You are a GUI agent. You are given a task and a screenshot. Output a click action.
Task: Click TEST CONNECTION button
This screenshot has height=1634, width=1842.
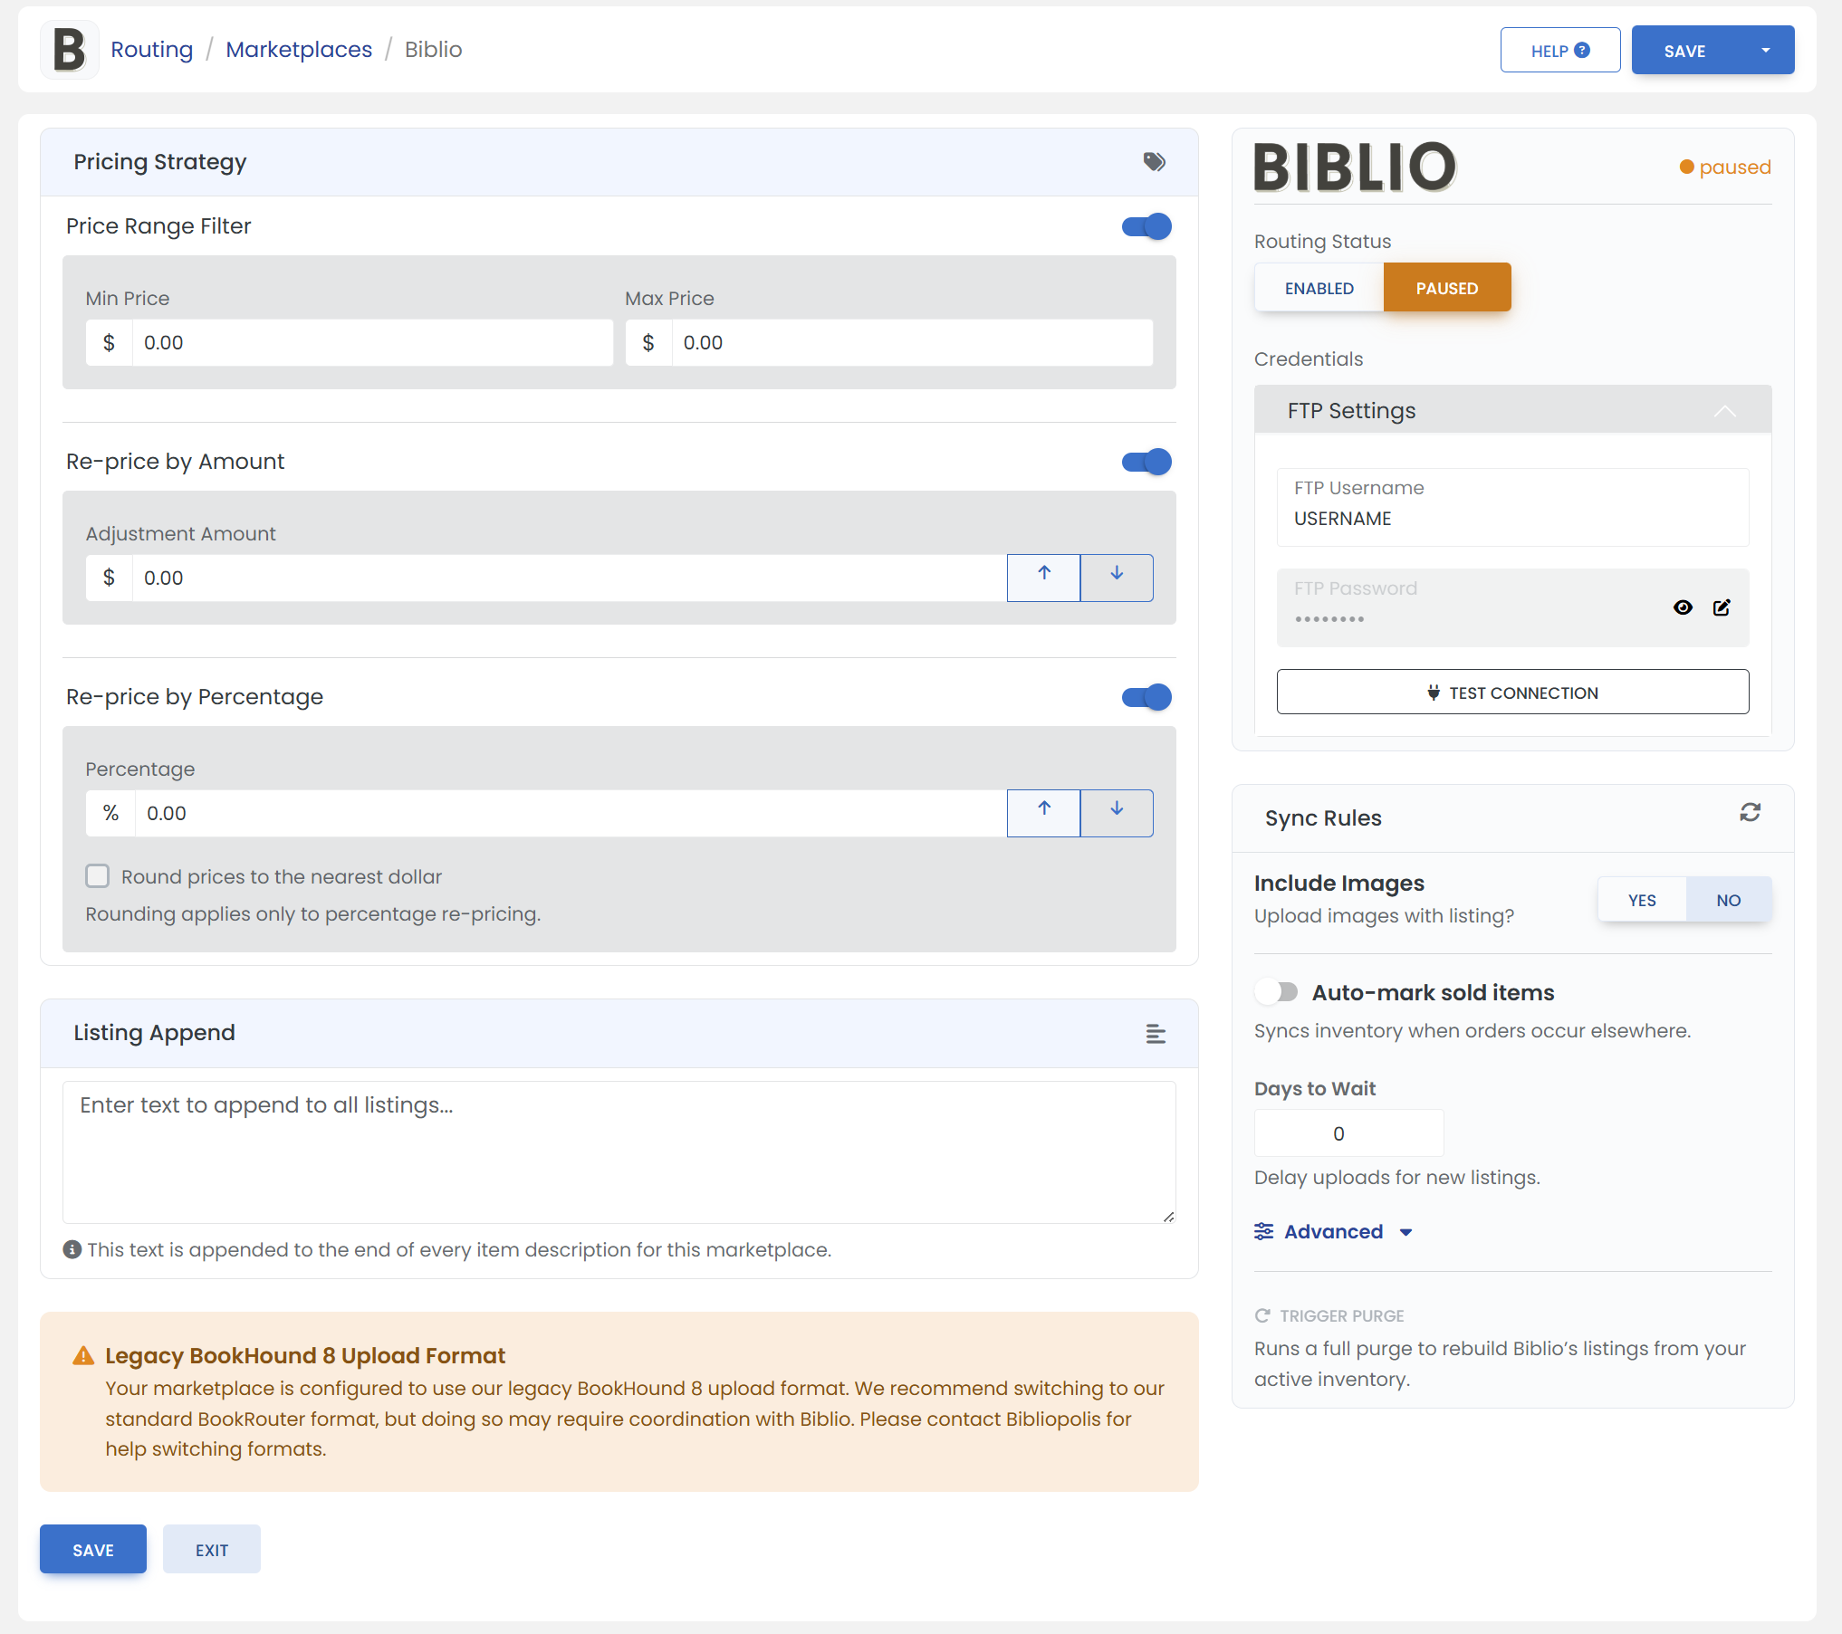(1512, 693)
